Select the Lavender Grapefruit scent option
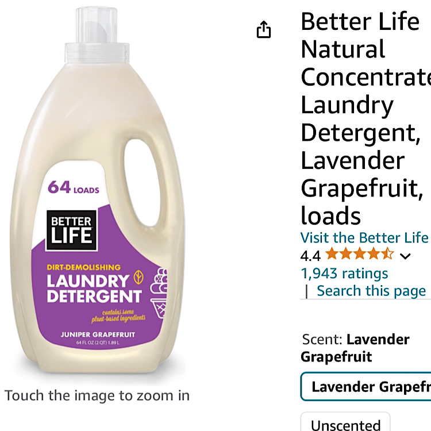The image size is (431, 431). [366, 387]
